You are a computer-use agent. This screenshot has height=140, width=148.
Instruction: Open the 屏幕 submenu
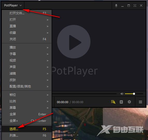pyautogui.click(x=27, y=108)
